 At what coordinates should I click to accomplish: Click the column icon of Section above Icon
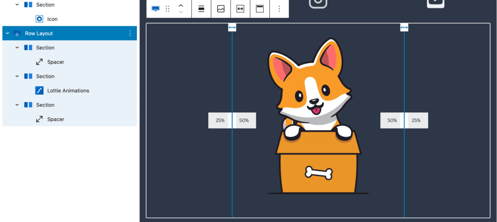pos(28,5)
